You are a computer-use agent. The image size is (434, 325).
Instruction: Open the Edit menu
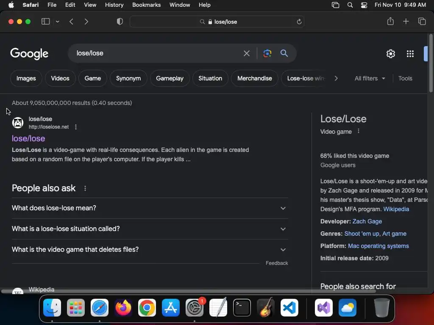[70, 5]
